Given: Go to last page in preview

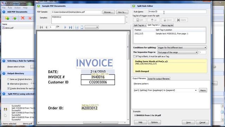Looking at the screenshot, I should (70, 27).
